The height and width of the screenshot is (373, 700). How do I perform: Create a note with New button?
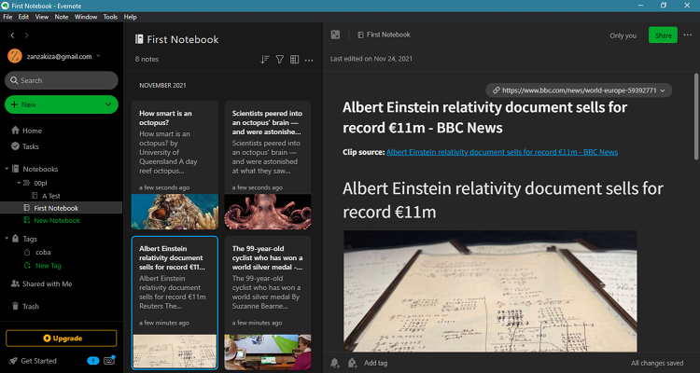pyautogui.click(x=62, y=104)
